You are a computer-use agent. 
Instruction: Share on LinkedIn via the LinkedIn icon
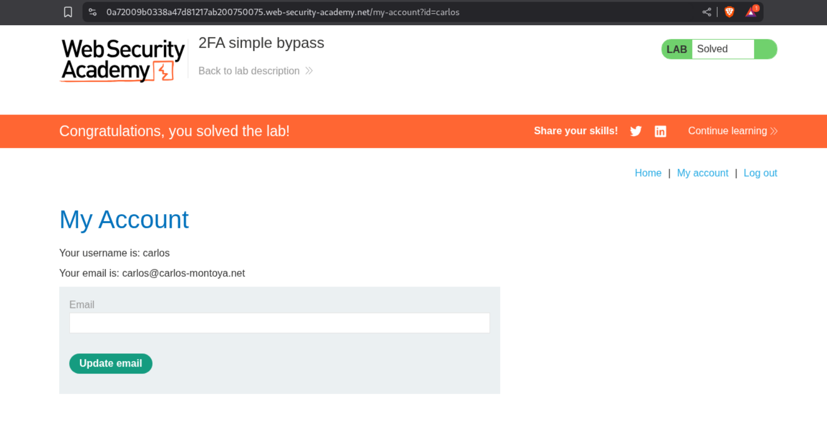pos(660,131)
